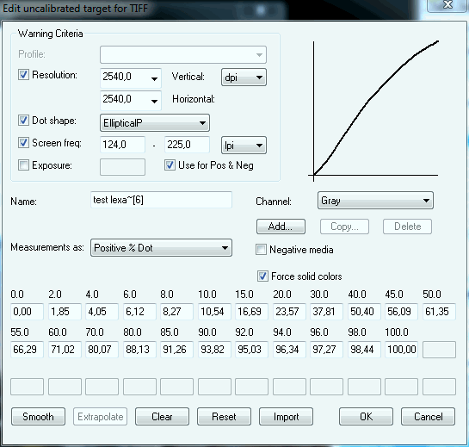Click the 70.0 measurement field showing 80,07
The image size is (469, 447).
pyautogui.click(x=102, y=350)
